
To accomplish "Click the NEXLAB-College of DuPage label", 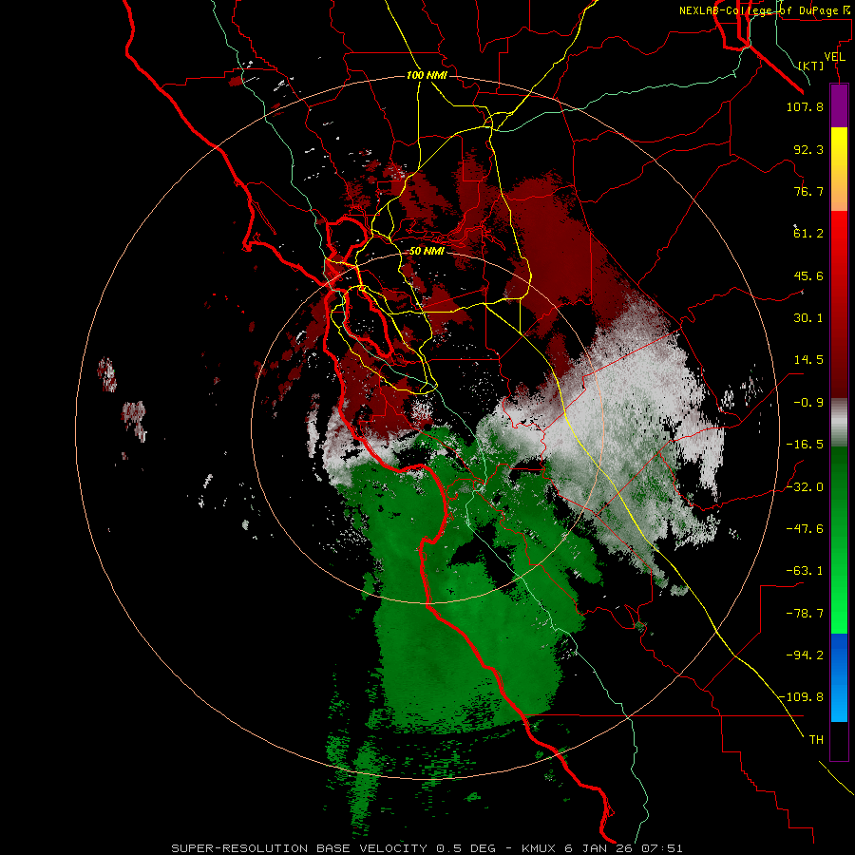I will point(765,10).
